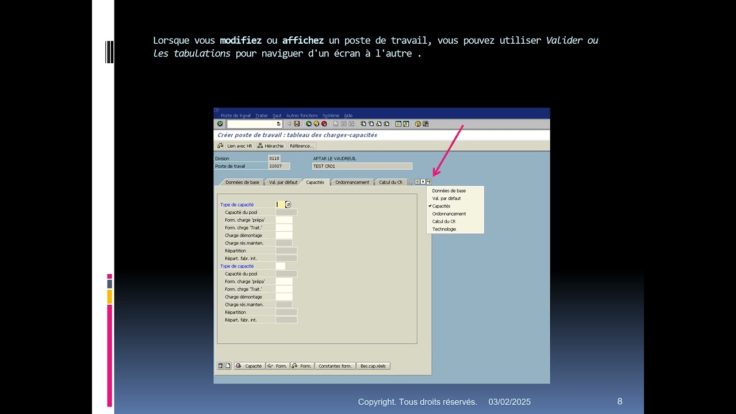Open the yellow Help question mark icon
The width and height of the screenshot is (736, 414).
pyautogui.click(x=418, y=124)
